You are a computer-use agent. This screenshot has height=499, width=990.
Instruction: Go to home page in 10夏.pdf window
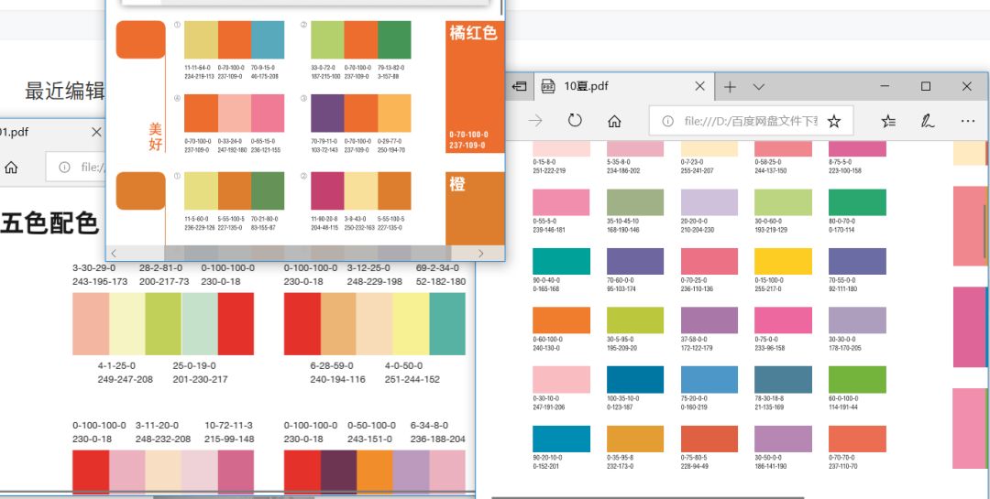pos(615,121)
